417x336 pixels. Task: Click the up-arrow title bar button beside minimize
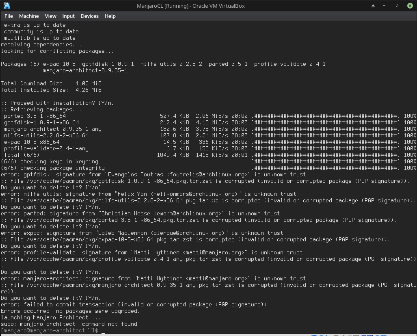pos(373,6)
